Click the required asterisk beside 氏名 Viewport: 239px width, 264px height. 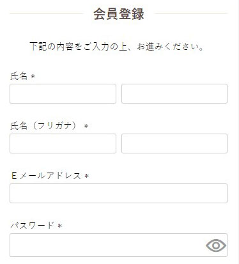tap(33, 76)
